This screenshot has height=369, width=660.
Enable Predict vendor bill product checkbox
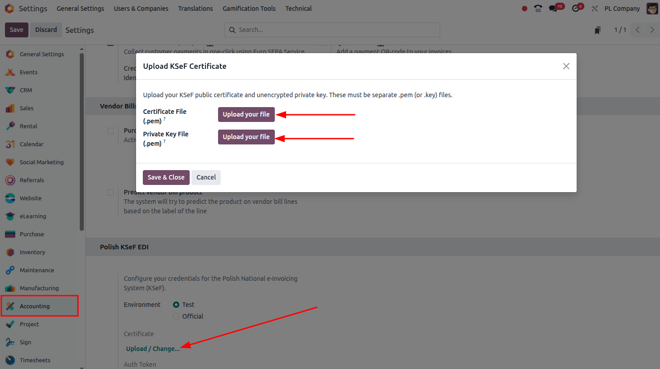pyautogui.click(x=110, y=193)
